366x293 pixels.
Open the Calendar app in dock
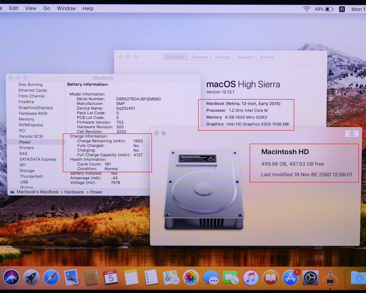tap(111, 278)
